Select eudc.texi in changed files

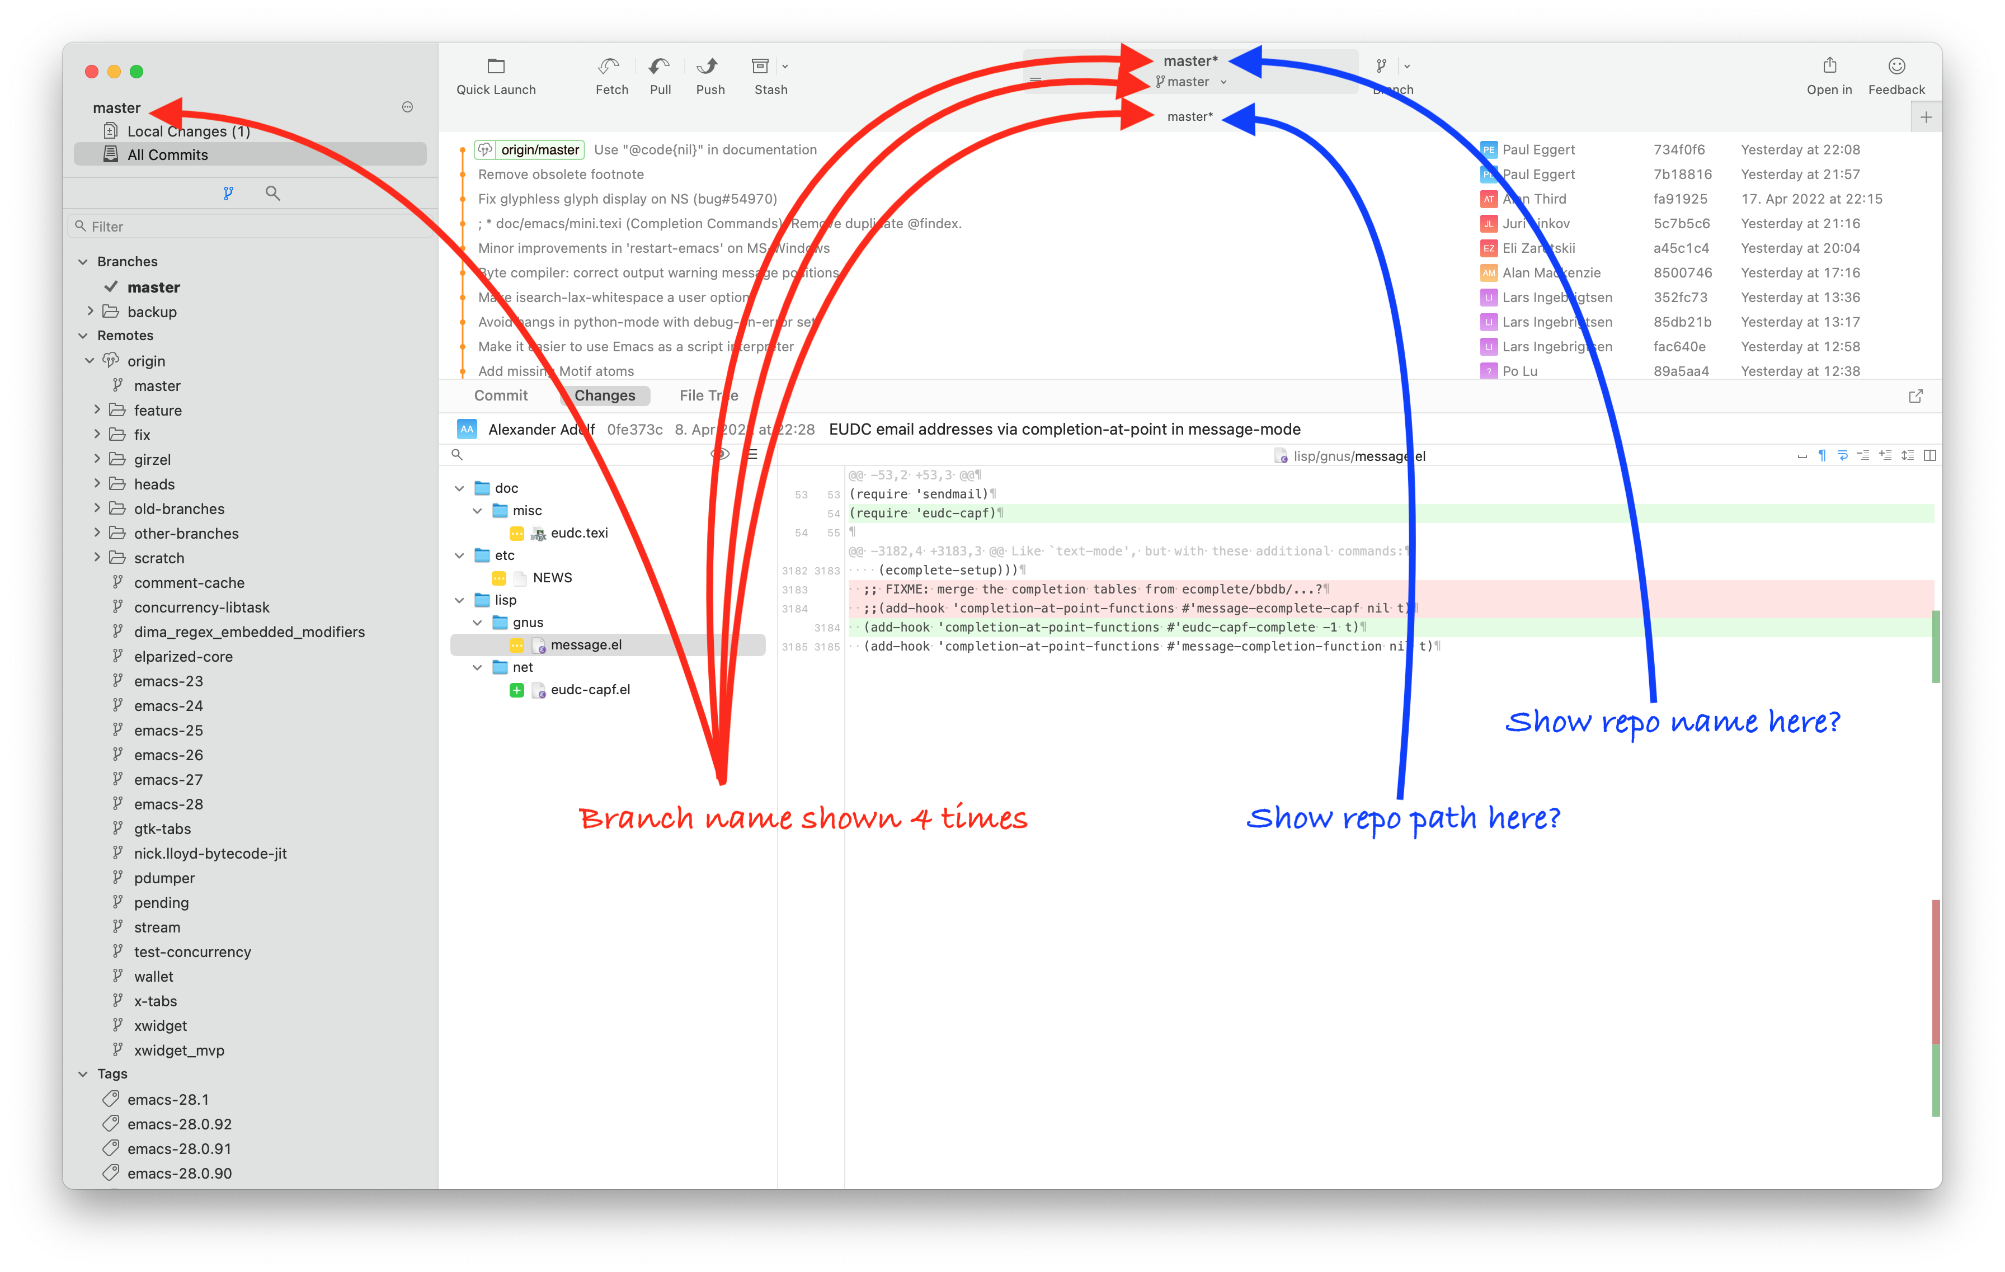tap(578, 533)
